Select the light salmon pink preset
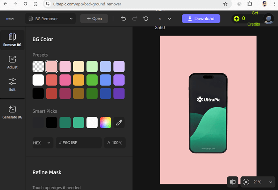 (52, 66)
